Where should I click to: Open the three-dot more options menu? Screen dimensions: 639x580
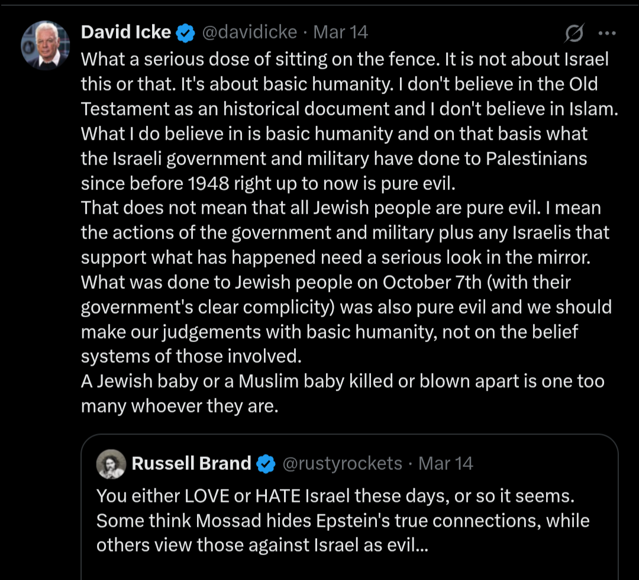(x=608, y=34)
